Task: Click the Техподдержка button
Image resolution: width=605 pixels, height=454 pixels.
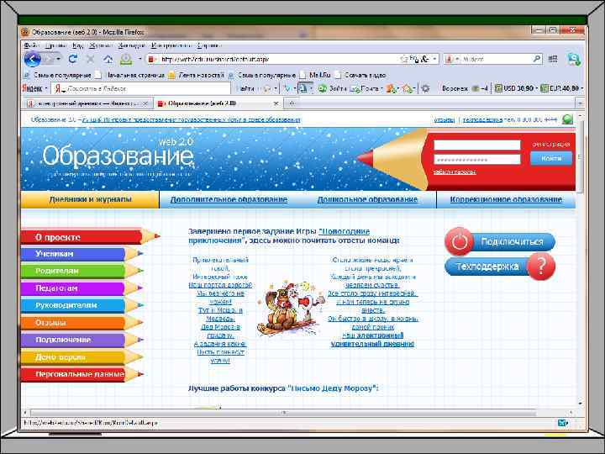Action: click(500, 266)
